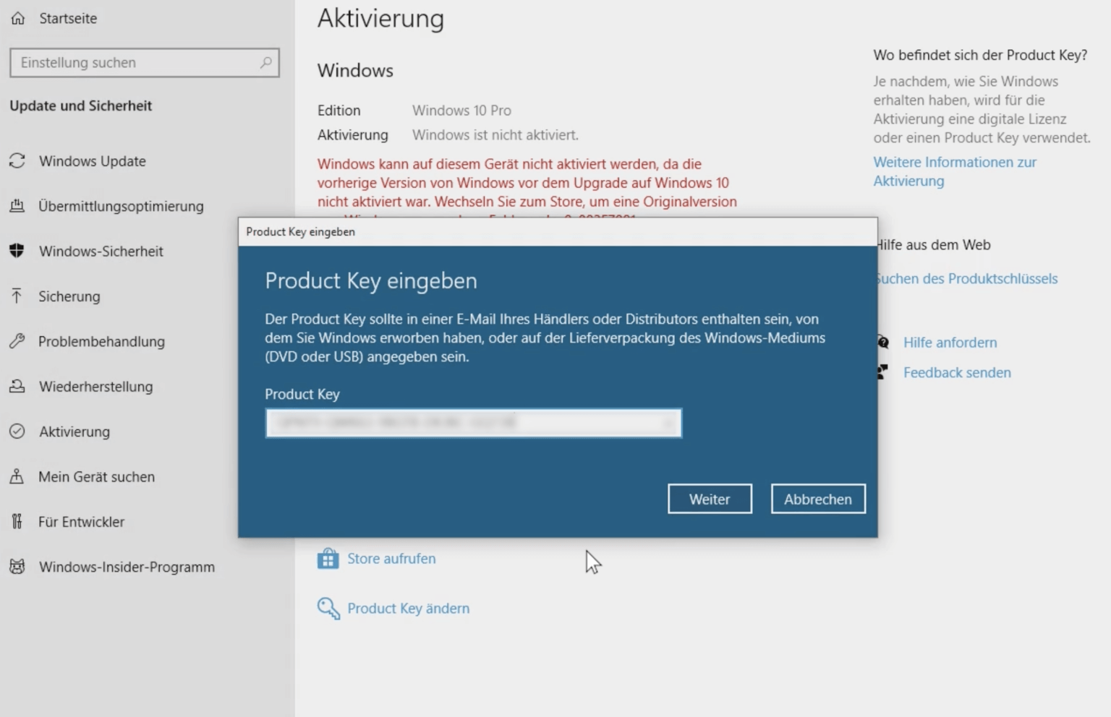Click the Windows-Insider-Programm icon
Screen dimensions: 1111x717
coord(17,567)
